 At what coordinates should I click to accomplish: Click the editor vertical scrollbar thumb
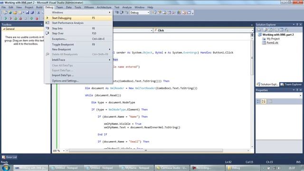click(x=252, y=58)
